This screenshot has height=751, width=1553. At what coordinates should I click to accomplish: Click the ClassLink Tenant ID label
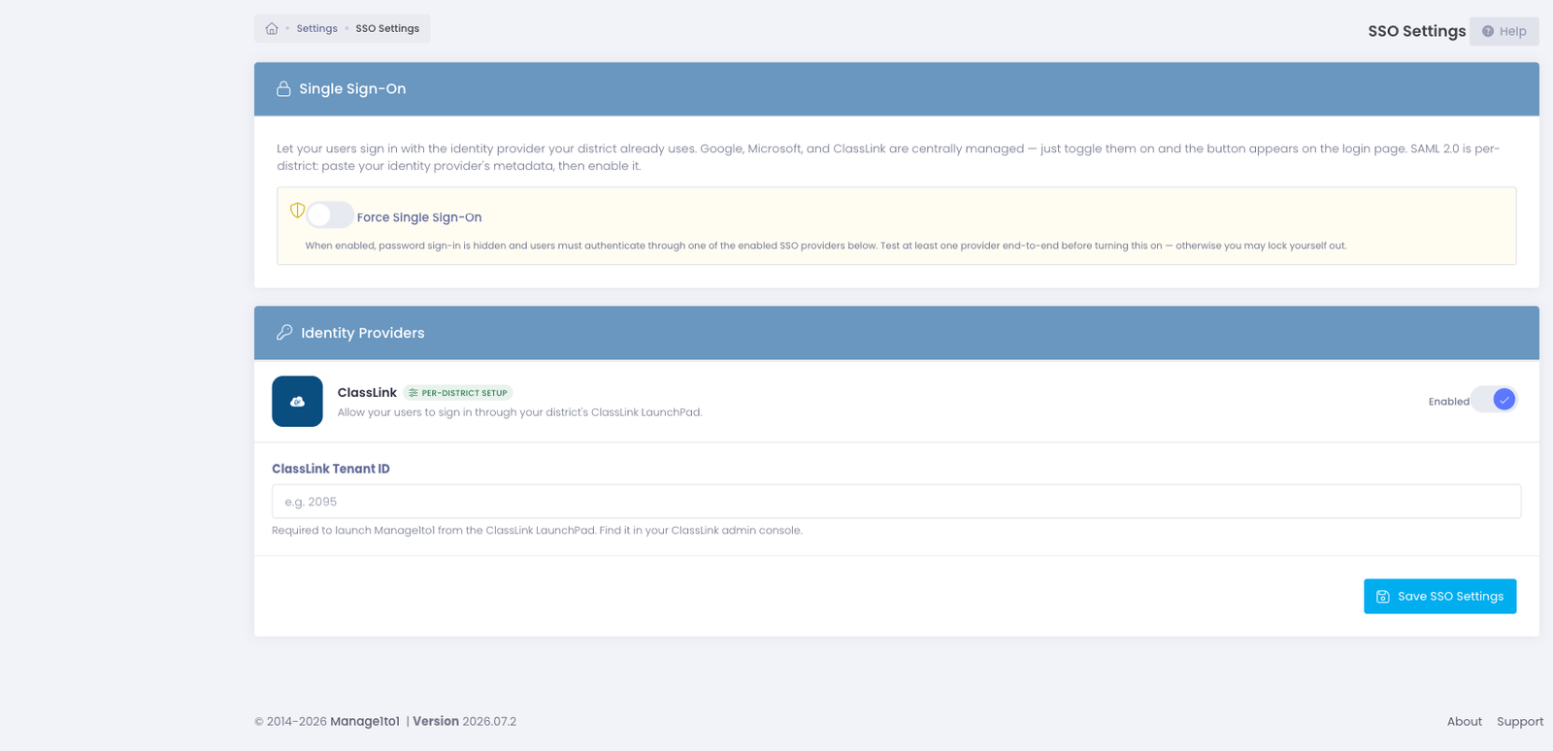pos(331,469)
